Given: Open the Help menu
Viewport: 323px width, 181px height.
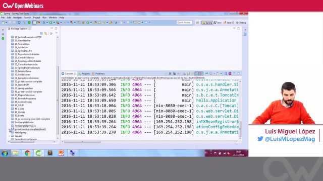Looking at the screenshot, I should point(62,18).
